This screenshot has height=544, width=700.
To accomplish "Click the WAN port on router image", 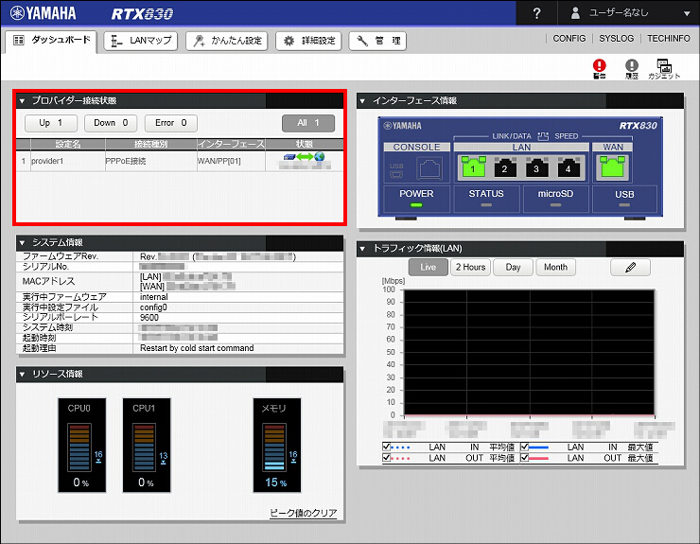I will click(613, 167).
